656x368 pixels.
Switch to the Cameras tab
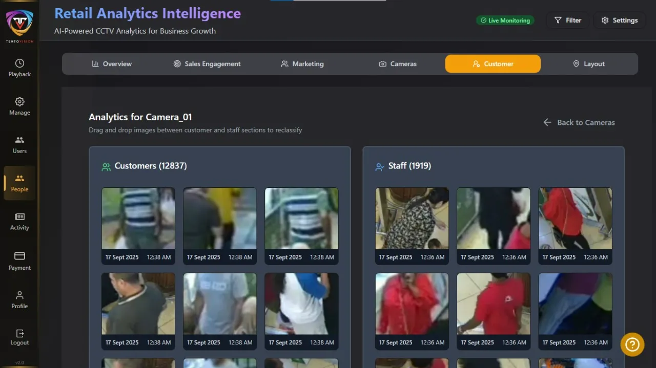(398, 63)
